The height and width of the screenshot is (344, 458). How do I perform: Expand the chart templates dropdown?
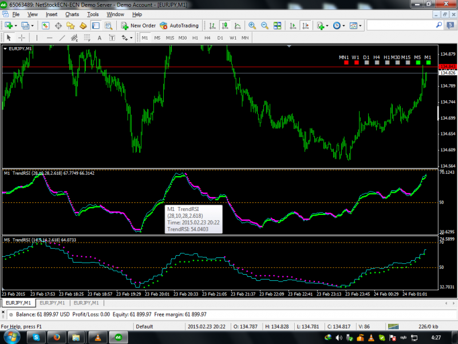click(361, 25)
